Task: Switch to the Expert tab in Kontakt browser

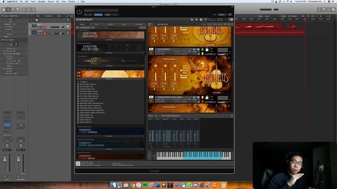Action: point(124,24)
